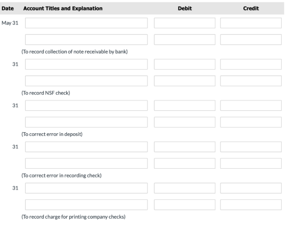Click second credit field of NSF check entry

point(251,81)
